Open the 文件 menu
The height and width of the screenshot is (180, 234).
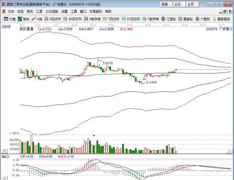(x=11, y=11)
